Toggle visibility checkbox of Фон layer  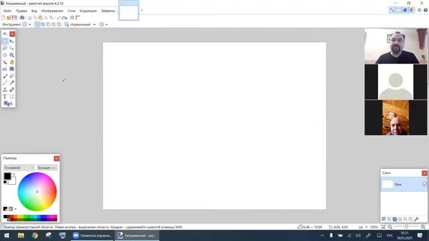[424, 184]
